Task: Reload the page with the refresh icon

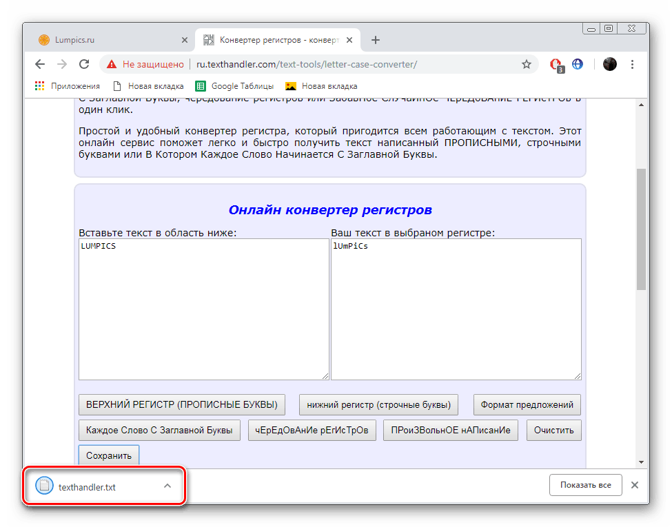Action: pyautogui.click(x=84, y=64)
